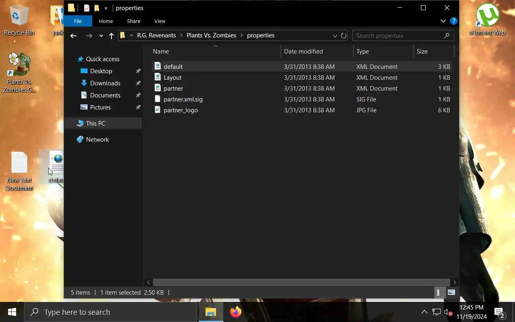
Task: Click SIG File type cell
Action: coord(366,99)
